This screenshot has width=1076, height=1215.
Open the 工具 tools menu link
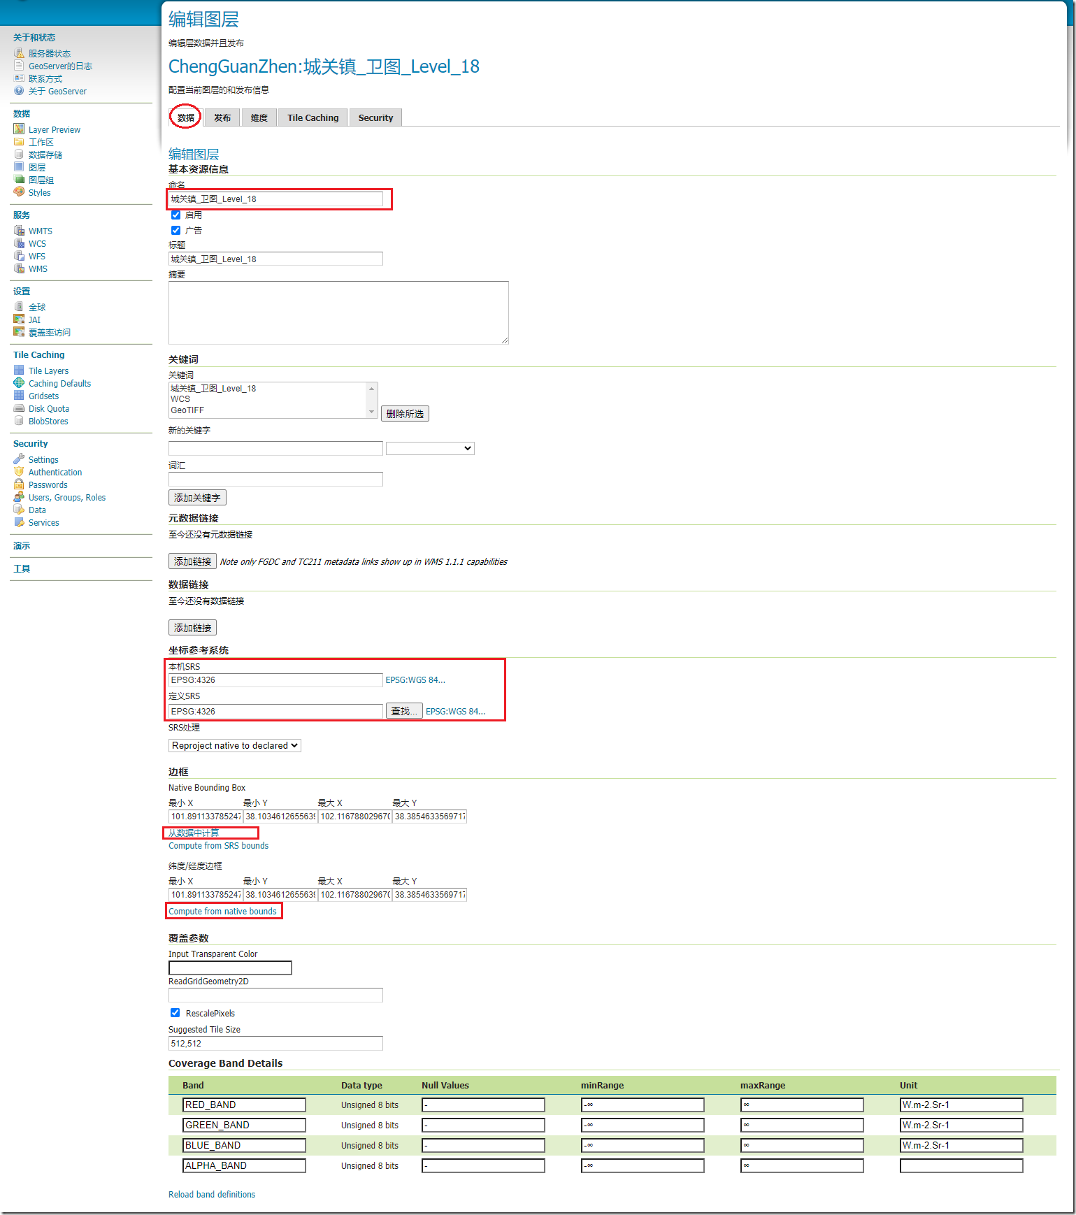point(22,569)
